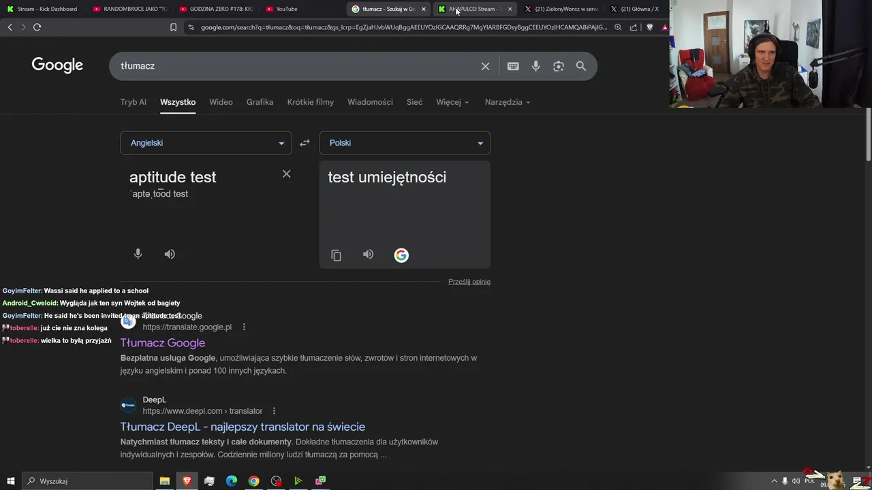The width and height of the screenshot is (872, 490).
Task: Open Windows Start menu
Action: (x=10, y=481)
